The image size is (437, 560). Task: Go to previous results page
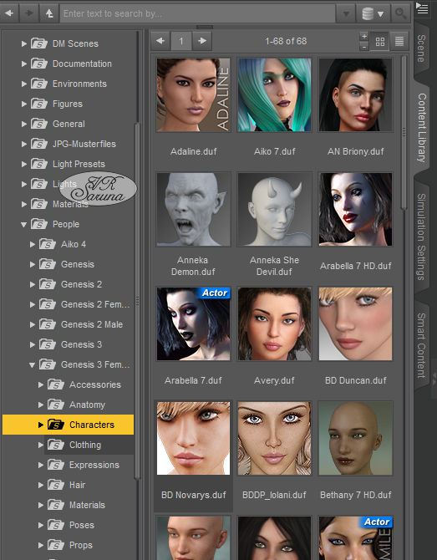[x=160, y=41]
